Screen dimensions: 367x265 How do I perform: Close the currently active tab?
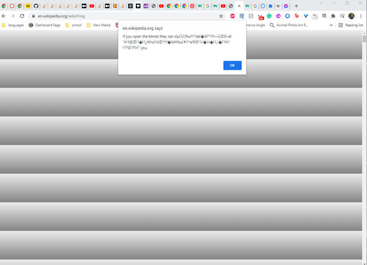(239, 6)
